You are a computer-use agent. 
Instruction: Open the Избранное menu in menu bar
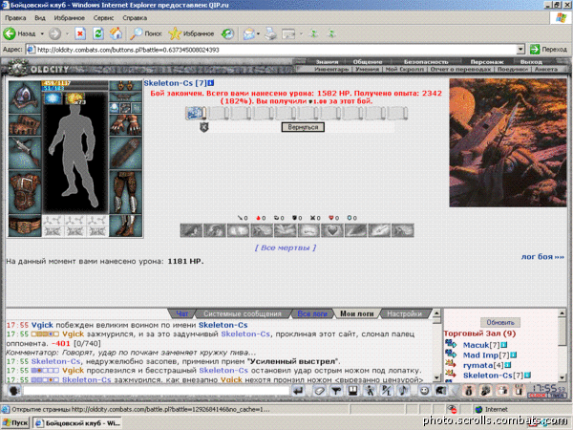point(69,18)
